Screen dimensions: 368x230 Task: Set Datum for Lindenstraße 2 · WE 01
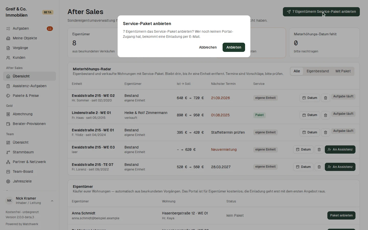309,115
